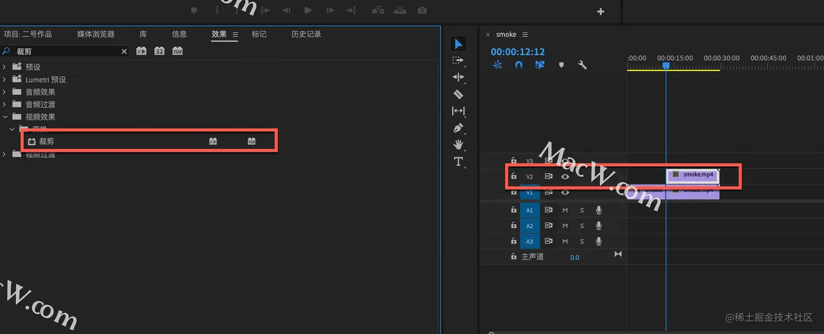Screen dimensions: 824x334
Task: Open the 效果 panel menu
Action: coord(235,34)
